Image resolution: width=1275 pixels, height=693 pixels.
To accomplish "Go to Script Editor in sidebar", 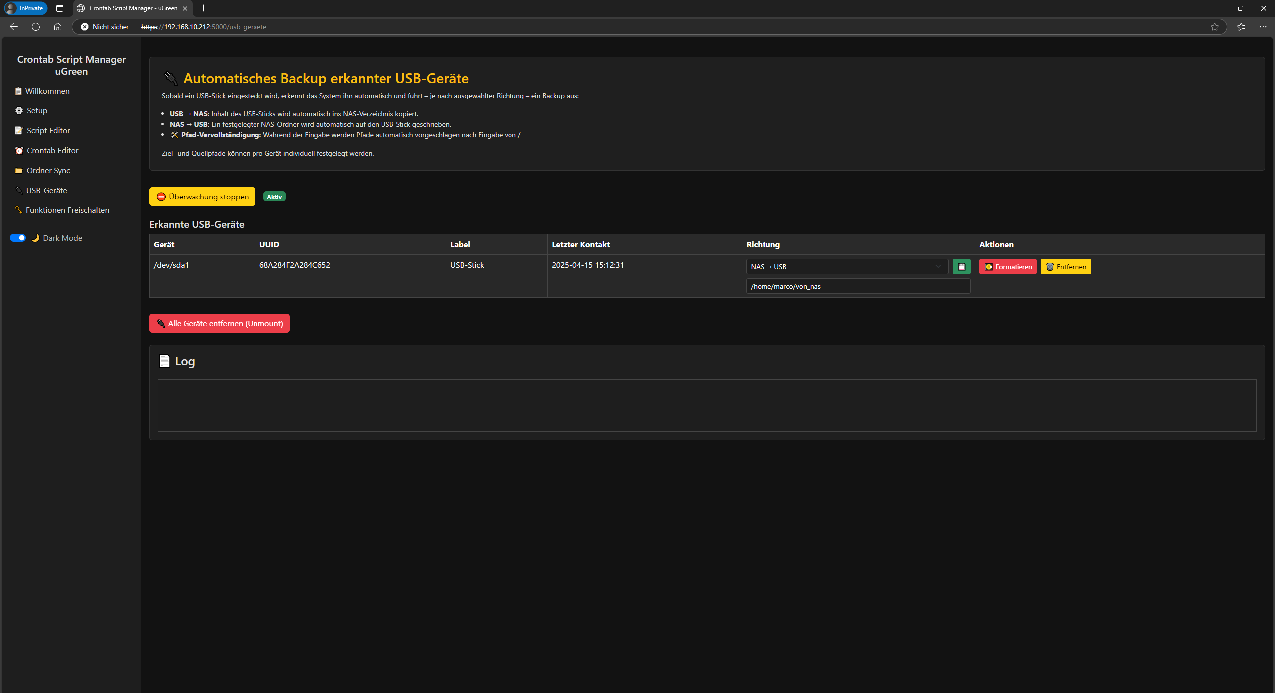I will [43, 130].
